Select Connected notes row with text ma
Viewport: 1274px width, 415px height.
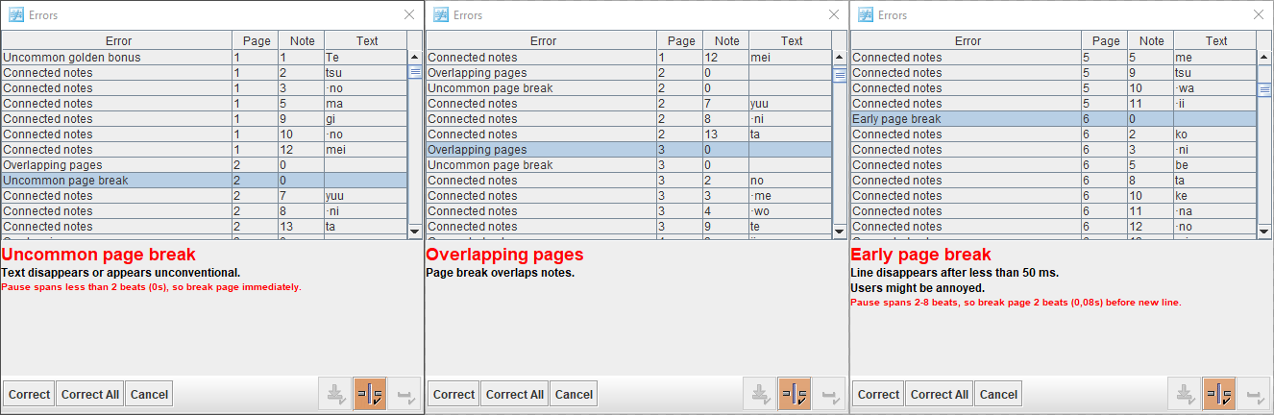coord(205,104)
